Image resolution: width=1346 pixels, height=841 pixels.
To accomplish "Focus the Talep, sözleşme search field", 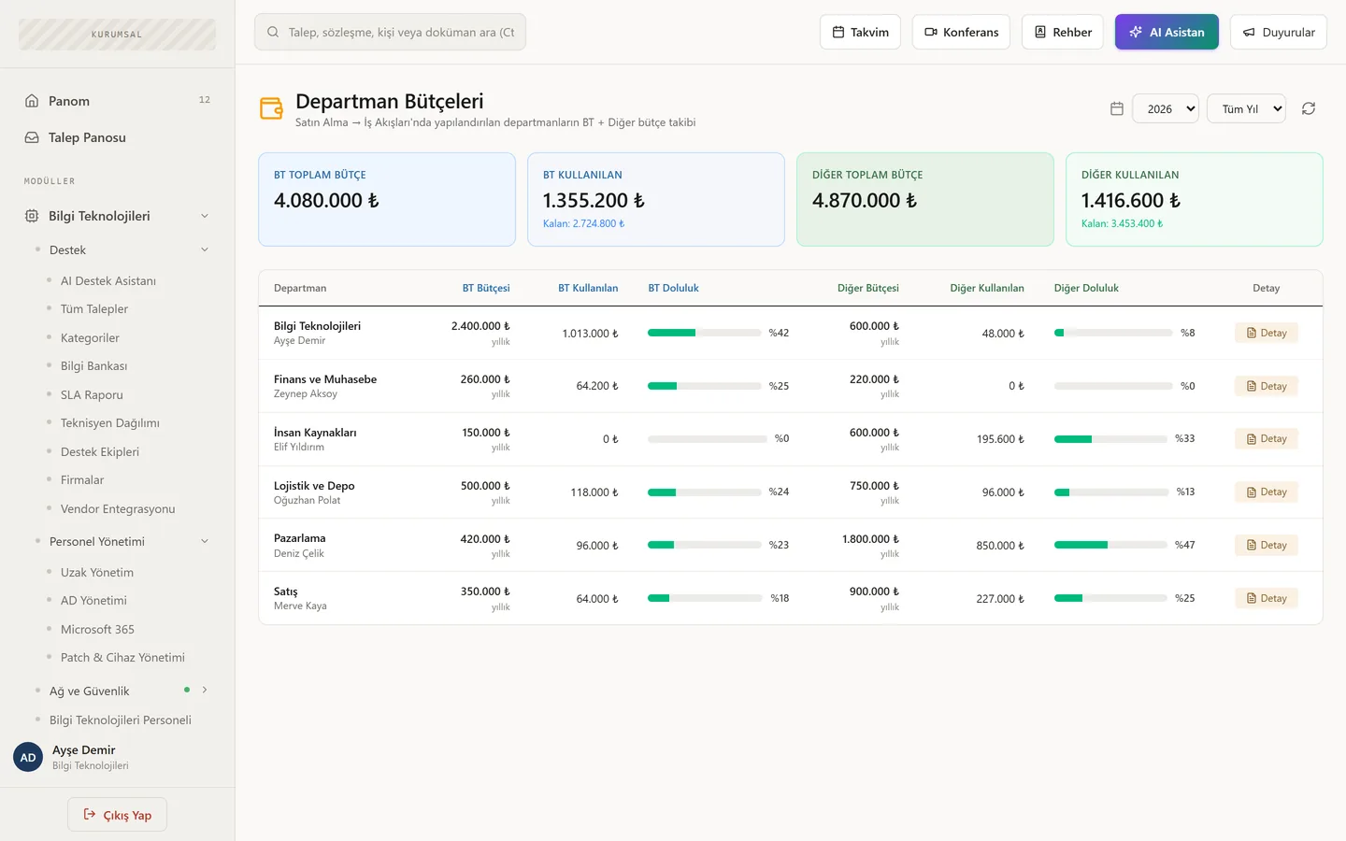I will [x=390, y=32].
